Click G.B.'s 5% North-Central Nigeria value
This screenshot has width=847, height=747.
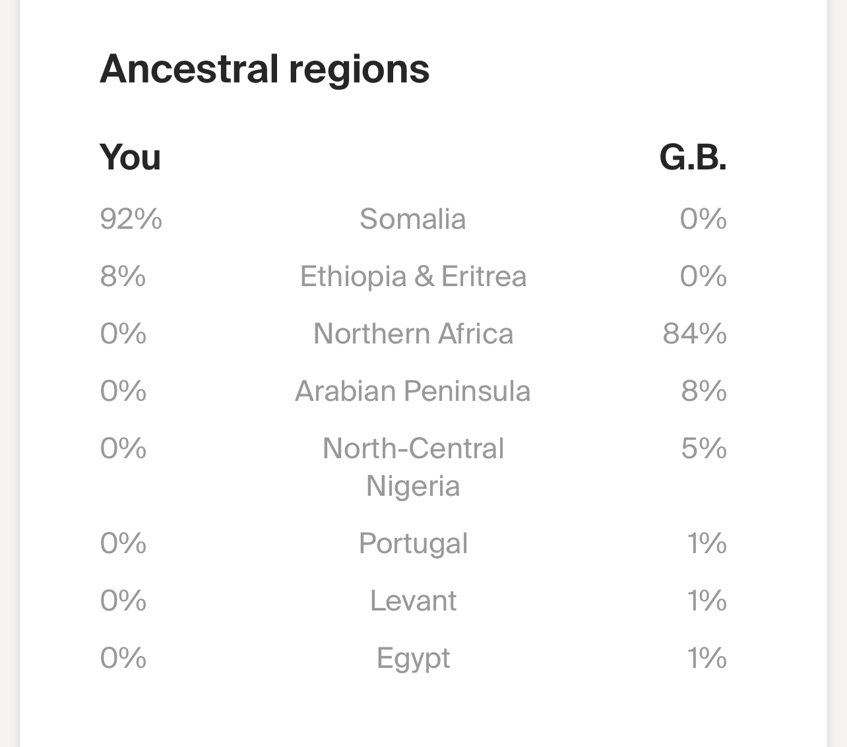click(704, 448)
